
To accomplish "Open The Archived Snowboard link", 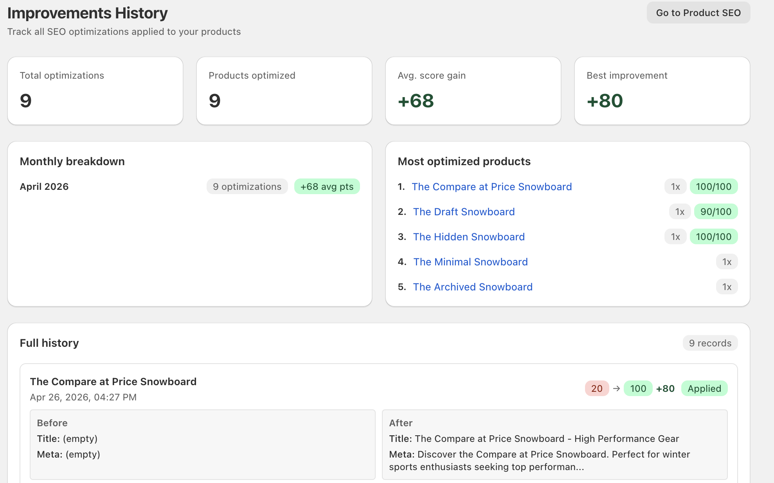I will point(473,287).
